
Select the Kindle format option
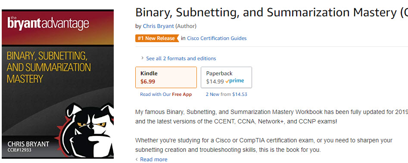[x=166, y=77]
